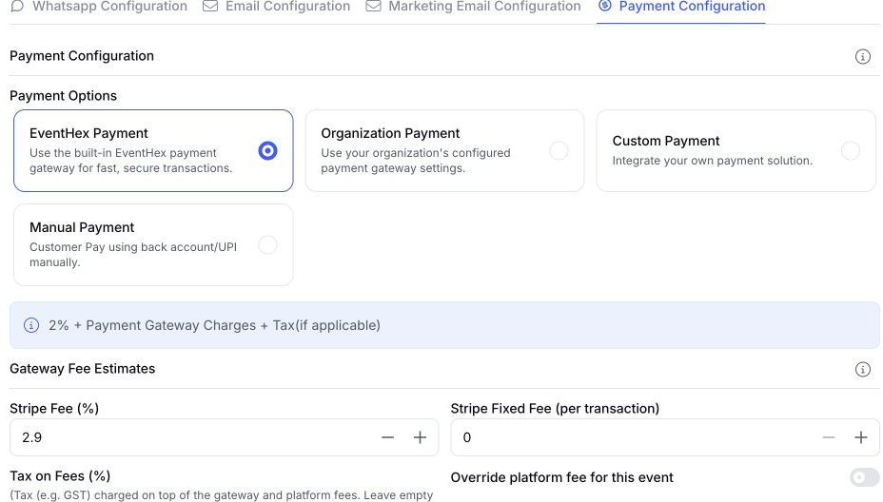Click the '2% + Payment Gateway Charges' notice text
The height and width of the screenshot is (502, 883).
tap(214, 325)
